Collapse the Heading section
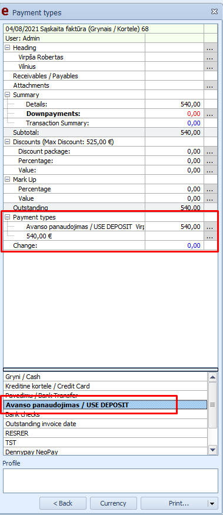 tap(7, 48)
